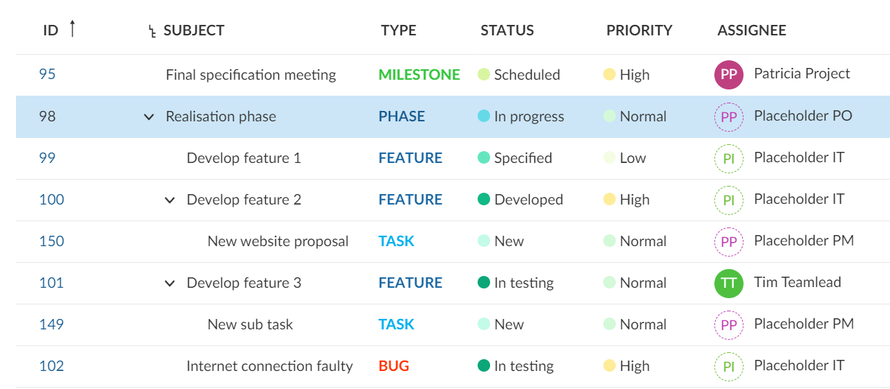890x389 pixels.
Task: Open work package ID 102 link
Action: click(51, 366)
